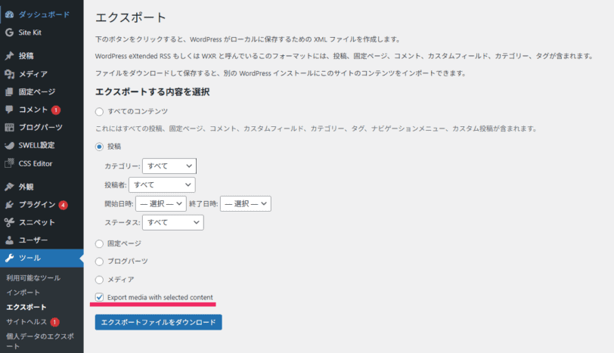Click the red comment count badge

click(56, 110)
